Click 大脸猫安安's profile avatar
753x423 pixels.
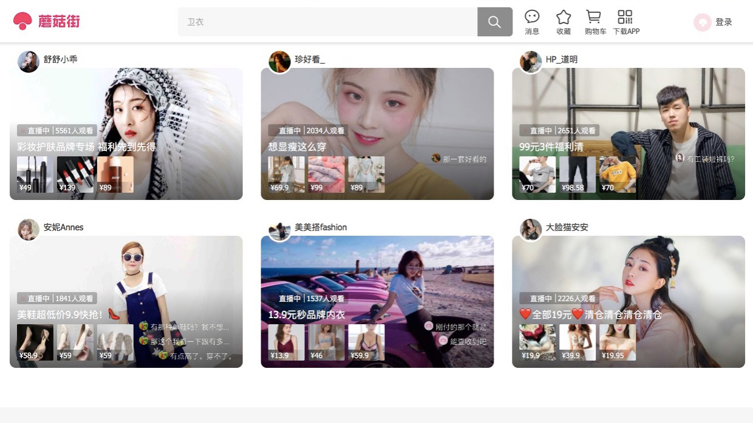click(531, 229)
